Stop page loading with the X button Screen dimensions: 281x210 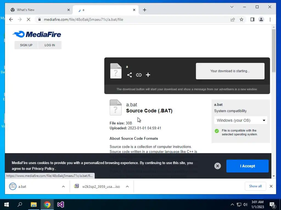pyautogui.click(x=29, y=19)
